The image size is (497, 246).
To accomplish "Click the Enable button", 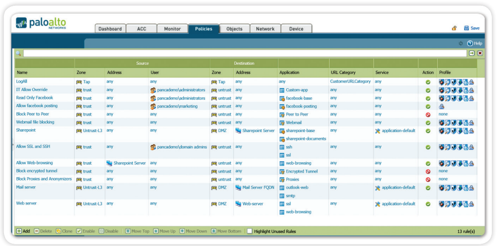I will [85, 231].
